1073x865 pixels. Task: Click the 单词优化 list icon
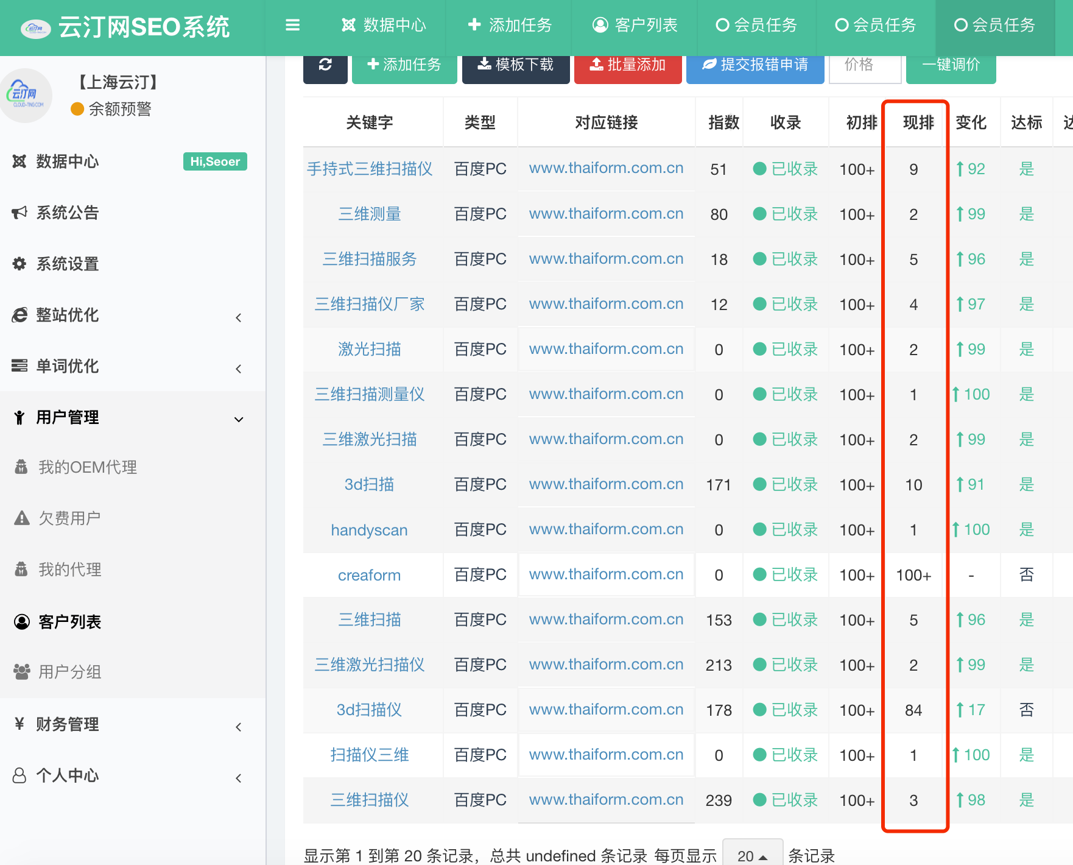point(19,366)
